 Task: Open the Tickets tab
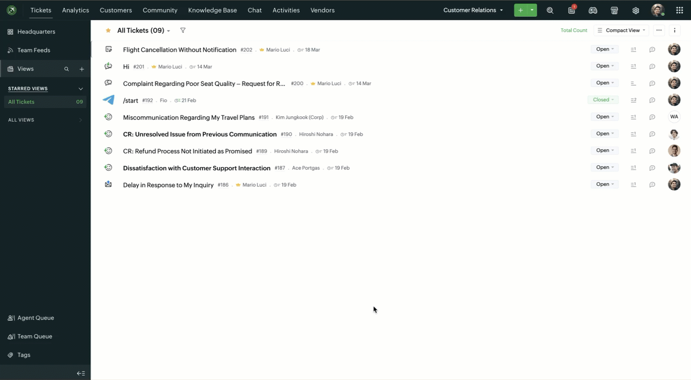click(41, 10)
